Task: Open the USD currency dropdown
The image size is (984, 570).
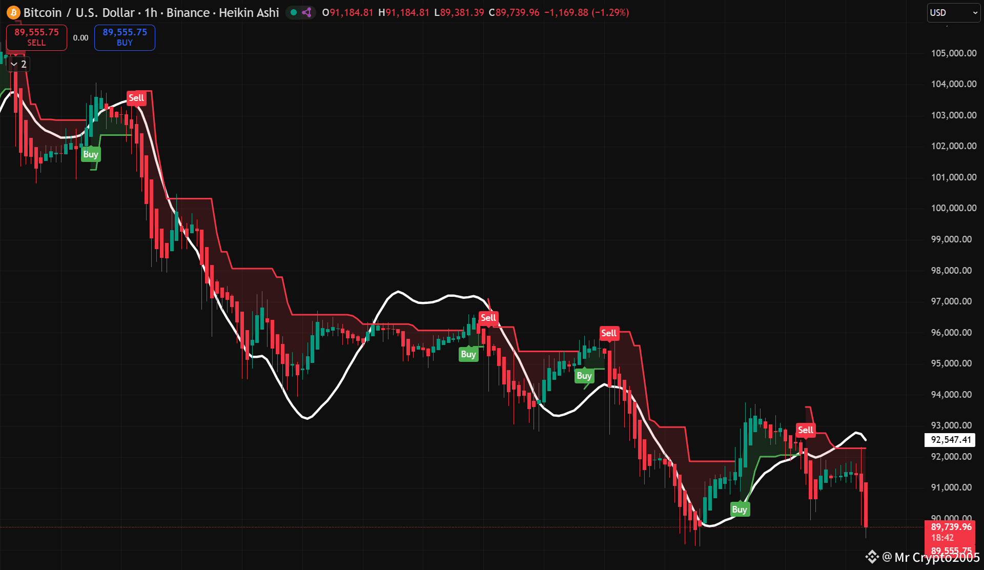Action: [x=953, y=13]
